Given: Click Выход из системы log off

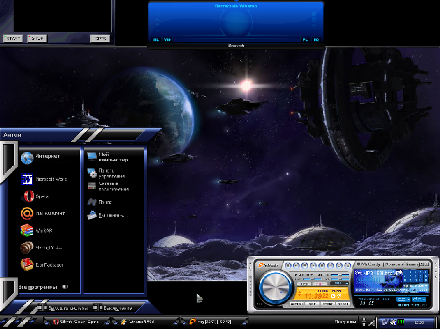Looking at the screenshot, I should [x=64, y=307].
